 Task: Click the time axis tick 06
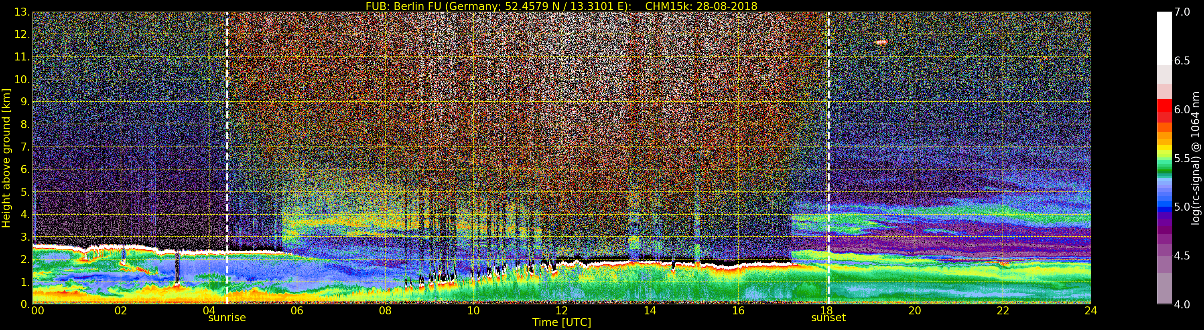click(x=297, y=311)
